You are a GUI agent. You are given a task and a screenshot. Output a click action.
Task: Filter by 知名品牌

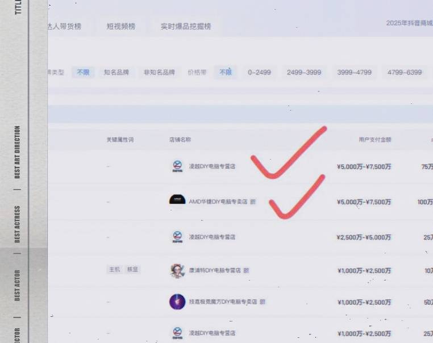[116, 72]
